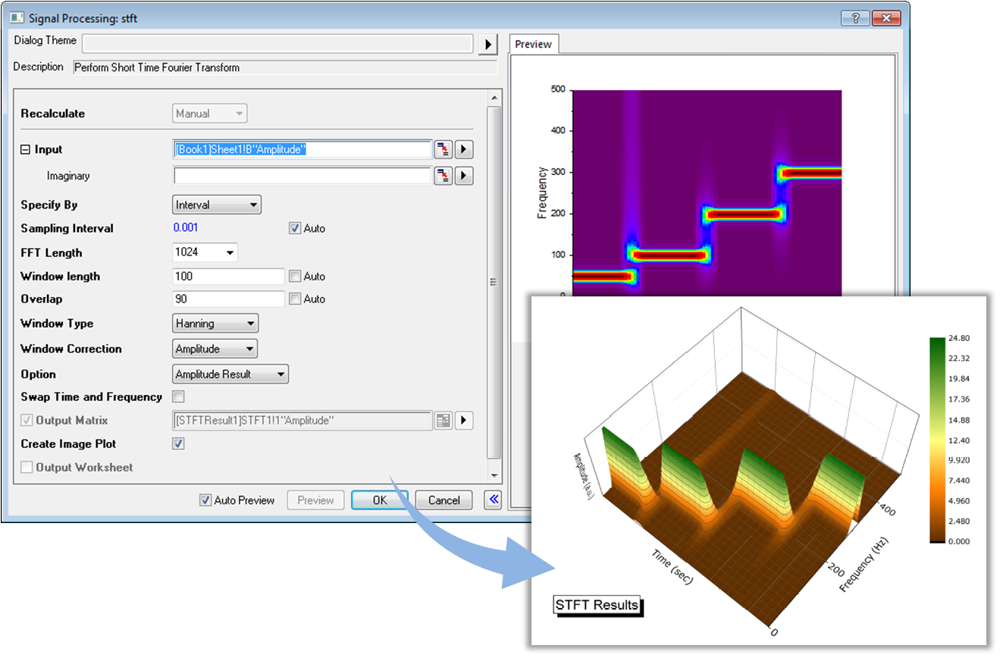Open the flyout arrow beside Output Matrix
Screen dimensions: 1000x658
(x=464, y=420)
